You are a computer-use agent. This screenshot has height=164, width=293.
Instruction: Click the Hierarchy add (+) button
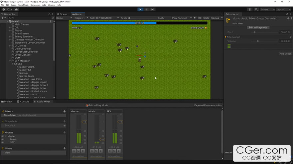point(3,18)
